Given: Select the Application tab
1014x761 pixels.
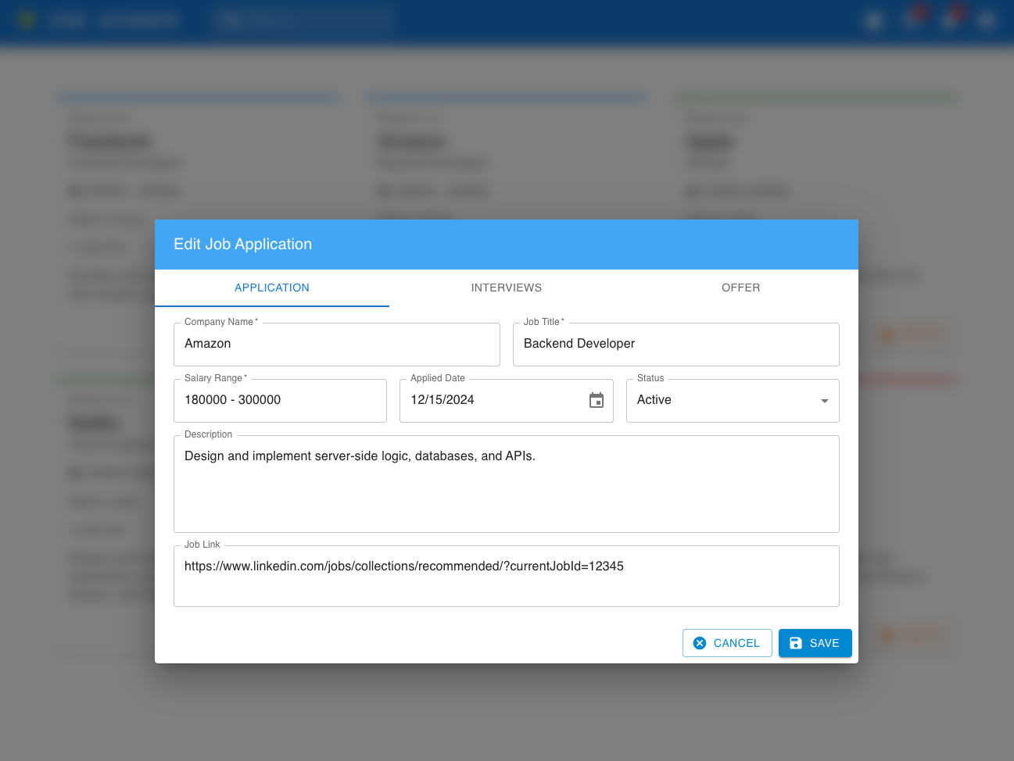Looking at the screenshot, I should pos(272,288).
